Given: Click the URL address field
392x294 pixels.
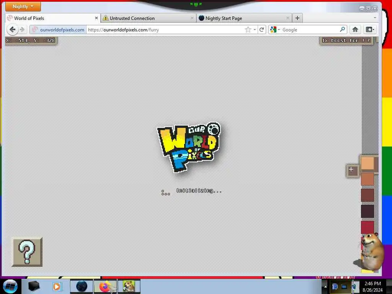Looking at the screenshot, I should click(165, 30).
